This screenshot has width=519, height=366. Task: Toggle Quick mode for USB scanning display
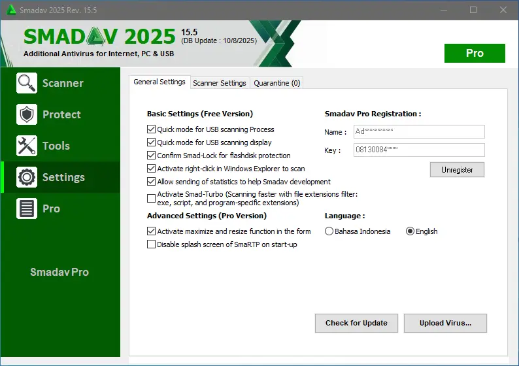coord(151,142)
